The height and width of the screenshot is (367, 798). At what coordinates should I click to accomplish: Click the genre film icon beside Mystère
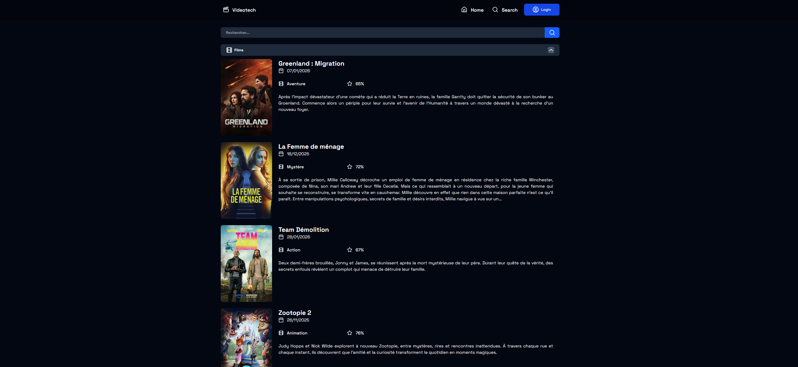pos(281,167)
